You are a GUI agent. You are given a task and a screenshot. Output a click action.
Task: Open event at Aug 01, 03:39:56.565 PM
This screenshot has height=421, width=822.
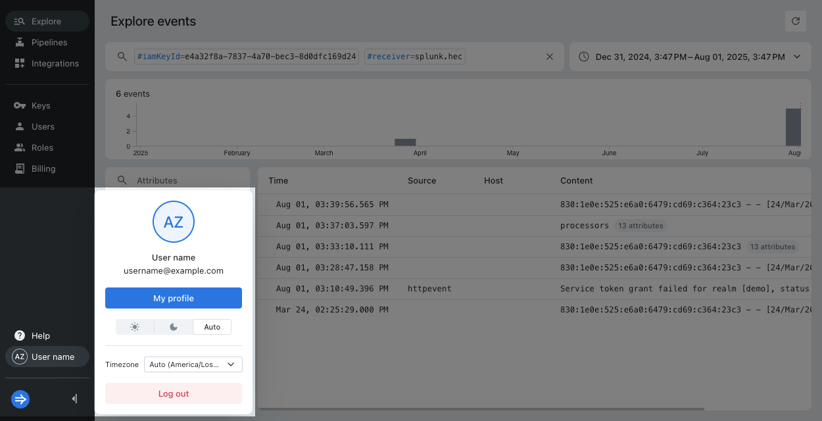coord(534,205)
